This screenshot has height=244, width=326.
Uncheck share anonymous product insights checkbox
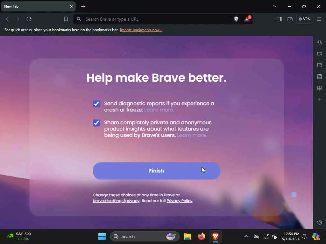[x=96, y=123]
